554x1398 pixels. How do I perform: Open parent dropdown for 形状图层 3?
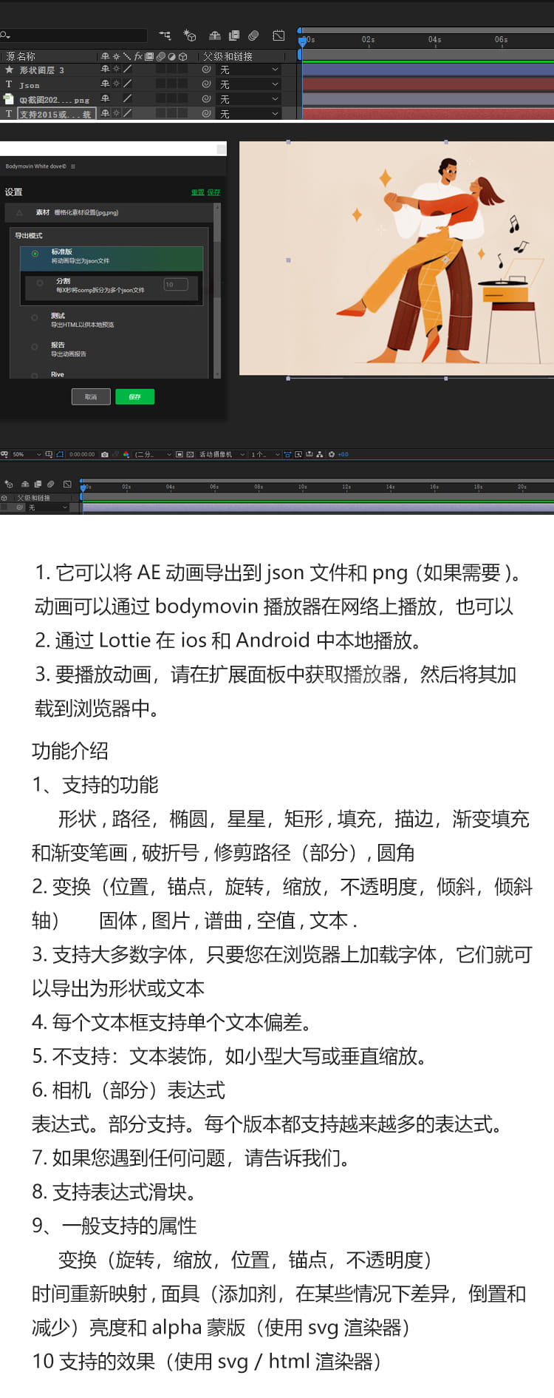click(249, 70)
